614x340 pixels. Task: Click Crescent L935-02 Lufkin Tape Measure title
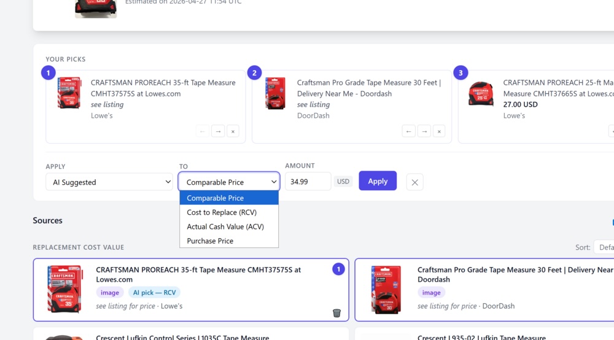tap(481, 338)
